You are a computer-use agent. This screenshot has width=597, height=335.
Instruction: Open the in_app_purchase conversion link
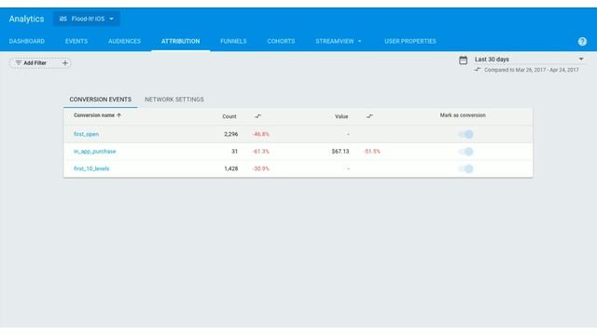point(94,152)
